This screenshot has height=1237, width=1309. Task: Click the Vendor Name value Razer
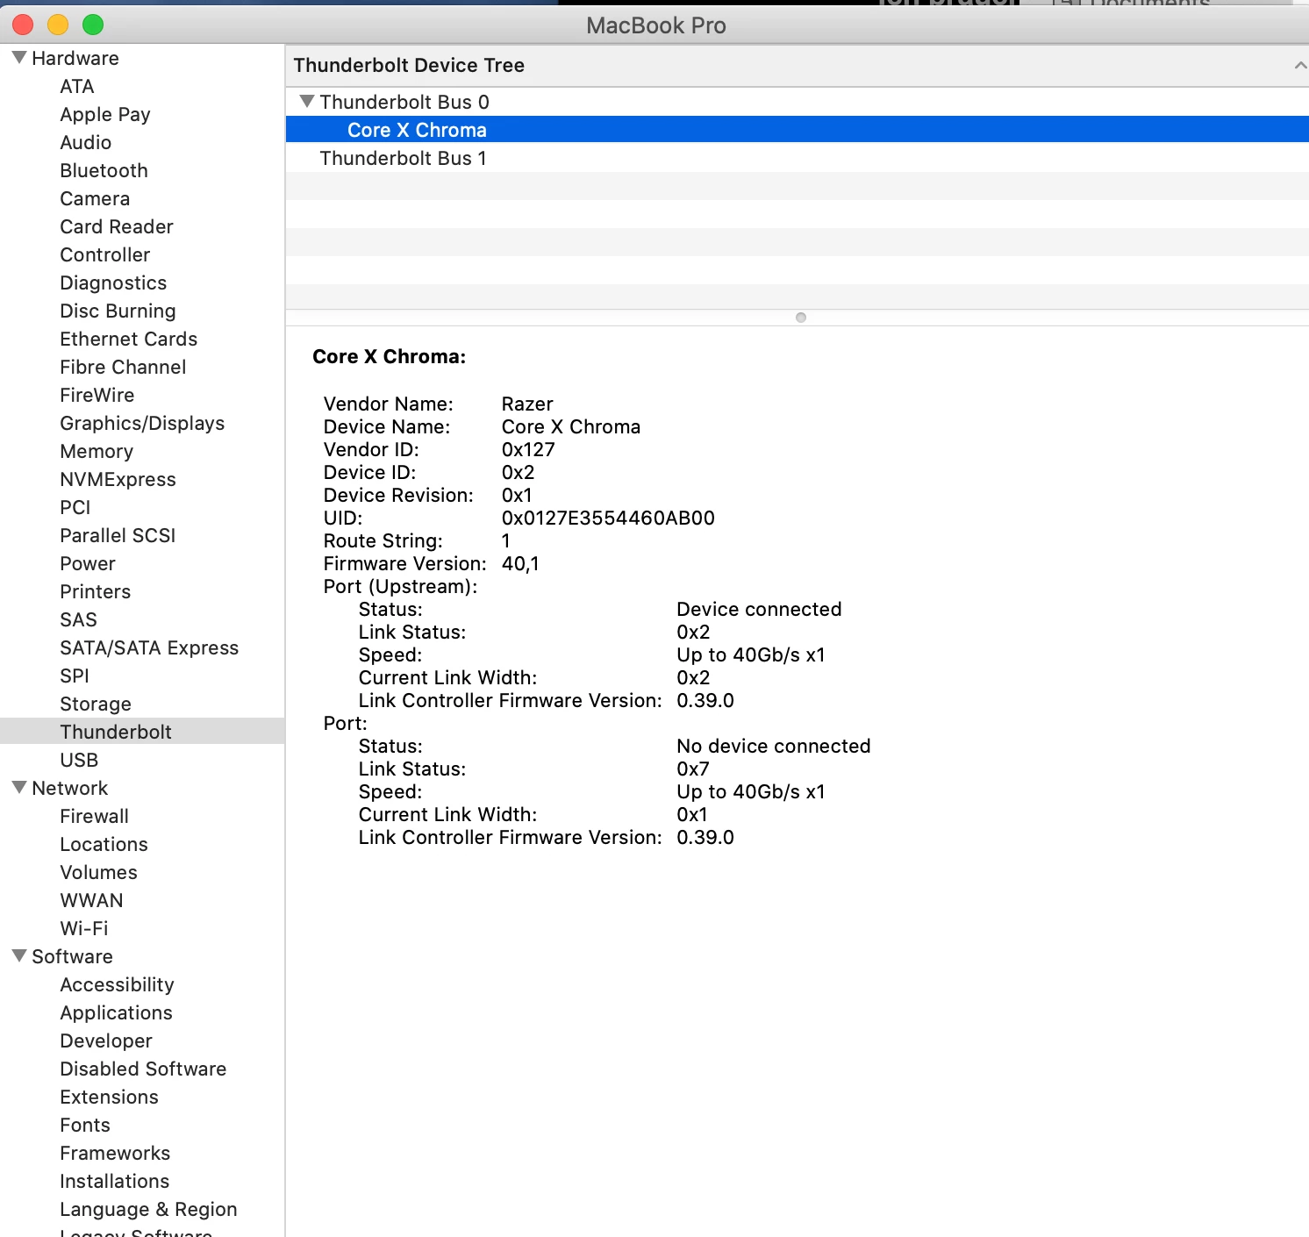[x=527, y=404]
